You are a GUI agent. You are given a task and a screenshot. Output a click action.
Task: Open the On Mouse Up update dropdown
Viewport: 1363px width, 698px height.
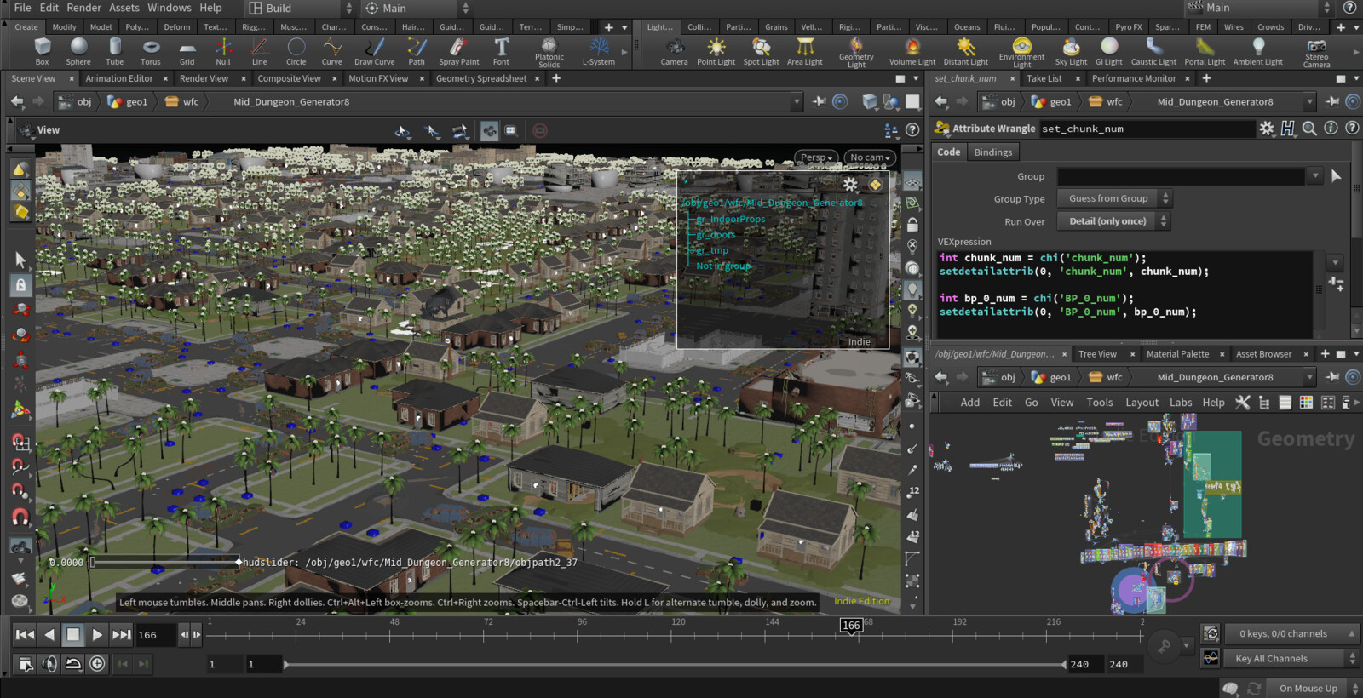point(1314,688)
